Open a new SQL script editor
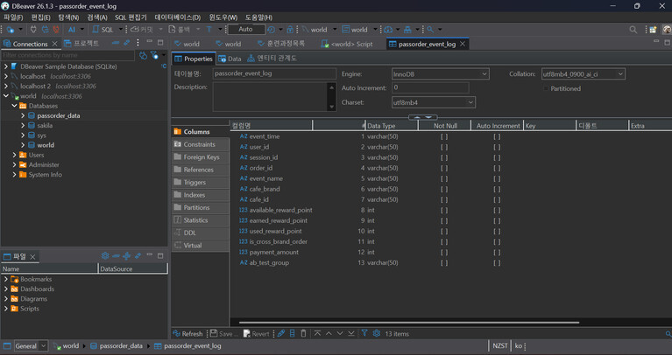This screenshot has height=355, width=672. click(103, 30)
